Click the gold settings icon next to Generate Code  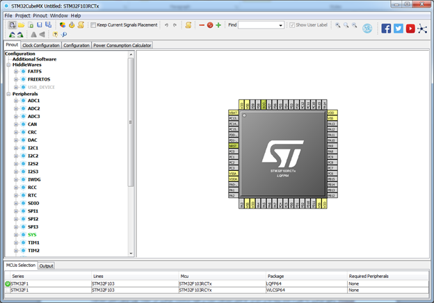72,25
